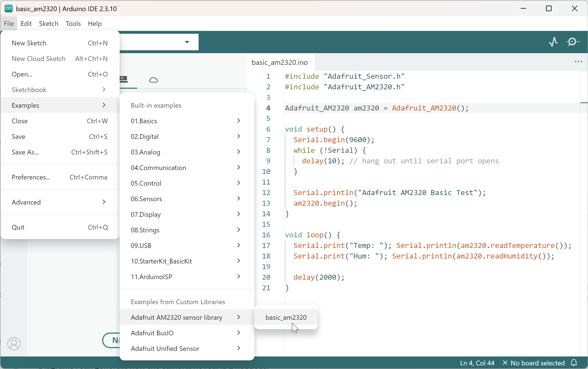Open the Edit menu
Image resolution: width=588 pixels, height=369 pixels.
tap(26, 24)
